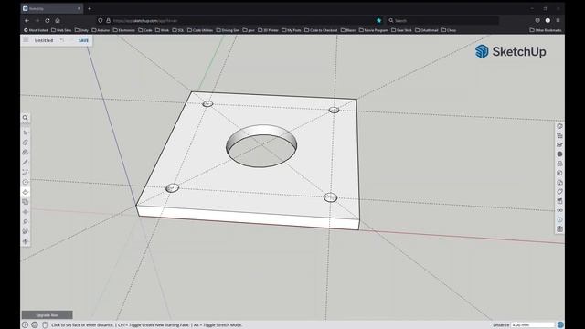The height and width of the screenshot is (329, 585).
Task: Go to browser home page
Action: [58, 20]
